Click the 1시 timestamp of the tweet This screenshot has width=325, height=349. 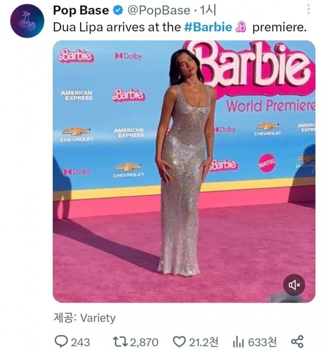click(208, 10)
